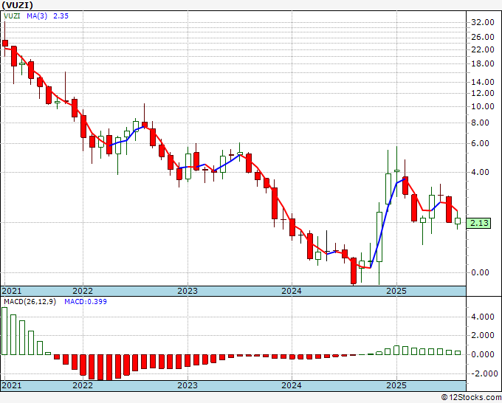Image resolution: width=502 pixels, height=403 pixels.
Task: Click 2022 on MACD panel time axis
Action: 83,385
